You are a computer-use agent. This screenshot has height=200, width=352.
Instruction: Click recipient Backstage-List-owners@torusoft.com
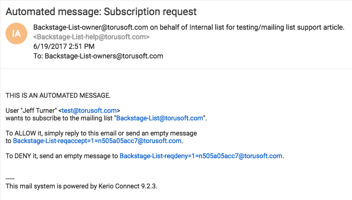104,56
